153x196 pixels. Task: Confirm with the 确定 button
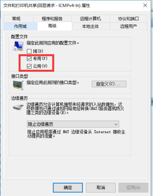(68, 188)
